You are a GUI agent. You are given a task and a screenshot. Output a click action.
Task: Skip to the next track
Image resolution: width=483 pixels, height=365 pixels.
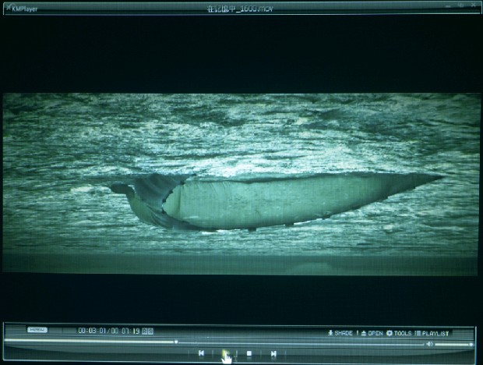pyautogui.click(x=273, y=354)
